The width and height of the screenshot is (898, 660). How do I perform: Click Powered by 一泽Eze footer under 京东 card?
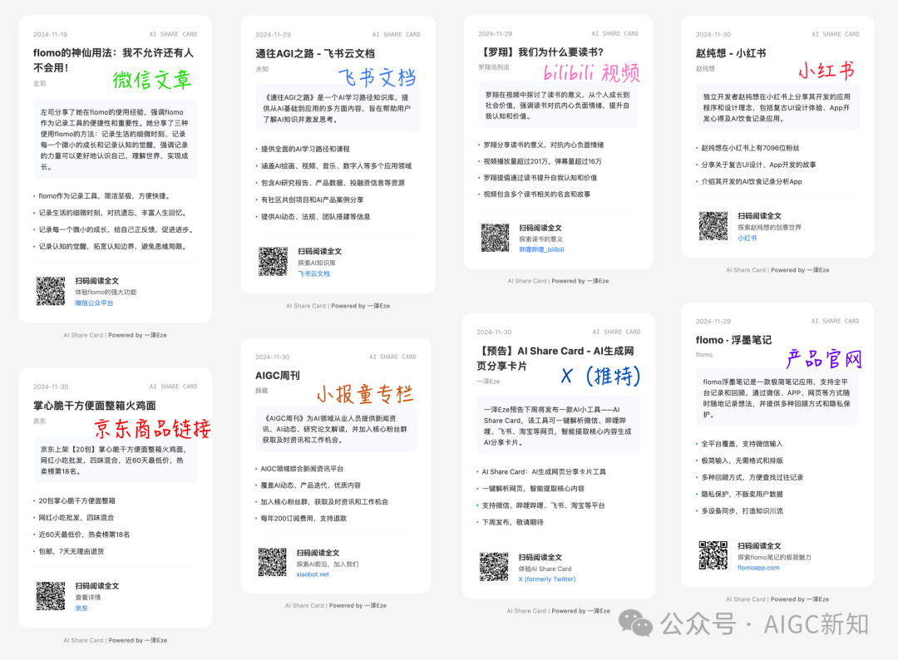pos(137,641)
